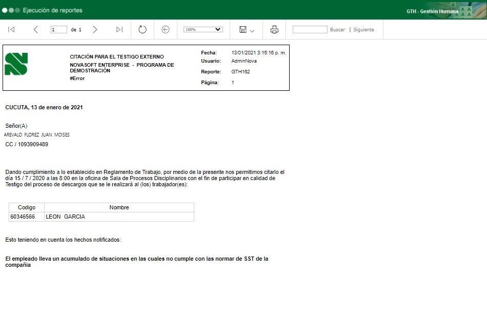This screenshot has height=333, width=487.
Task: Select the 'de 1' total pages text
Action: pyautogui.click(x=76, y=30)
